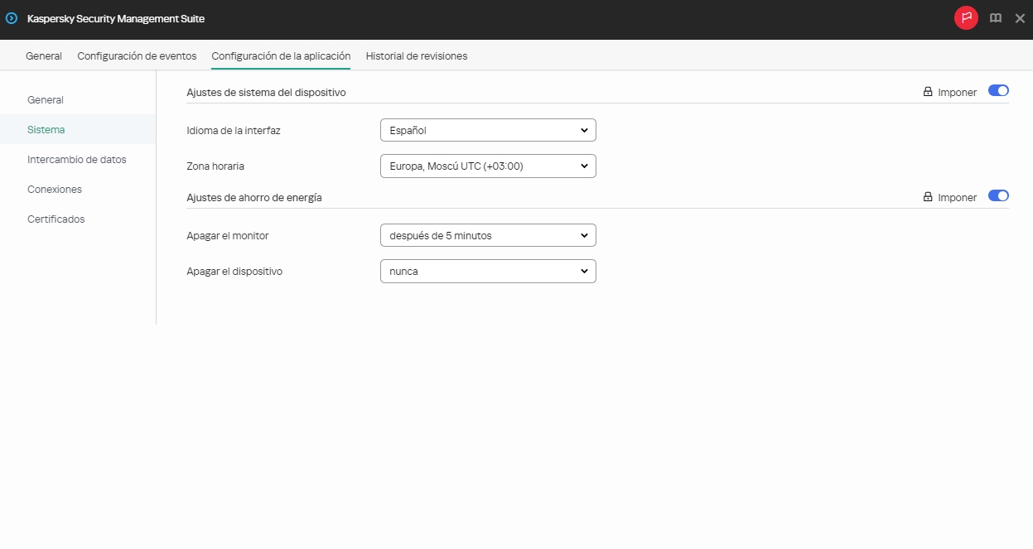Screen dimensions: 1033x549
Task: Open the Zona horaria dropdown
Action: 487,166
